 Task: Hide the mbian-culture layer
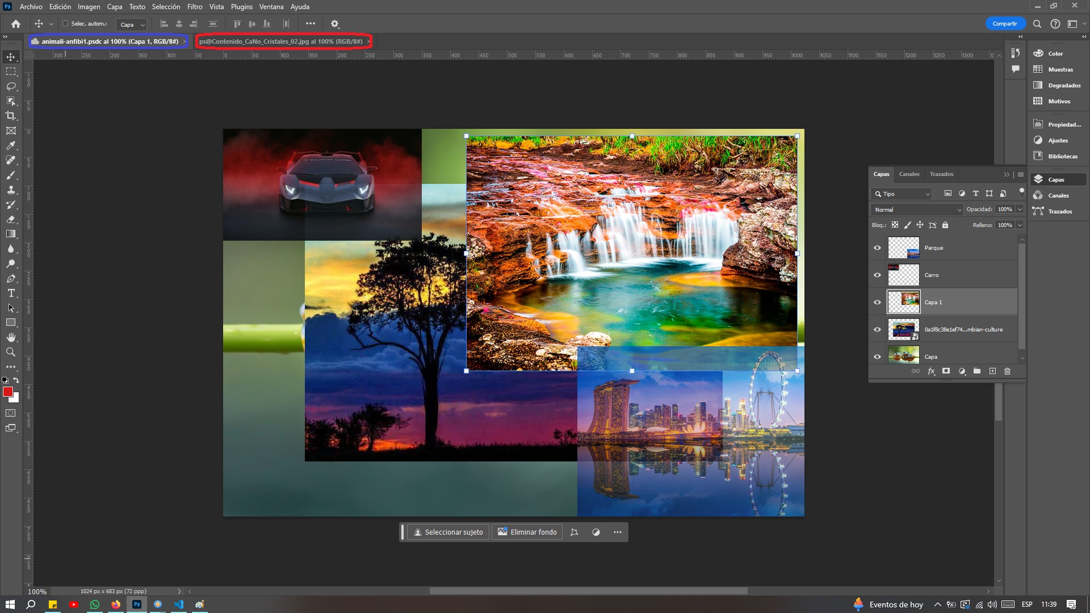[x=877, y=330]
